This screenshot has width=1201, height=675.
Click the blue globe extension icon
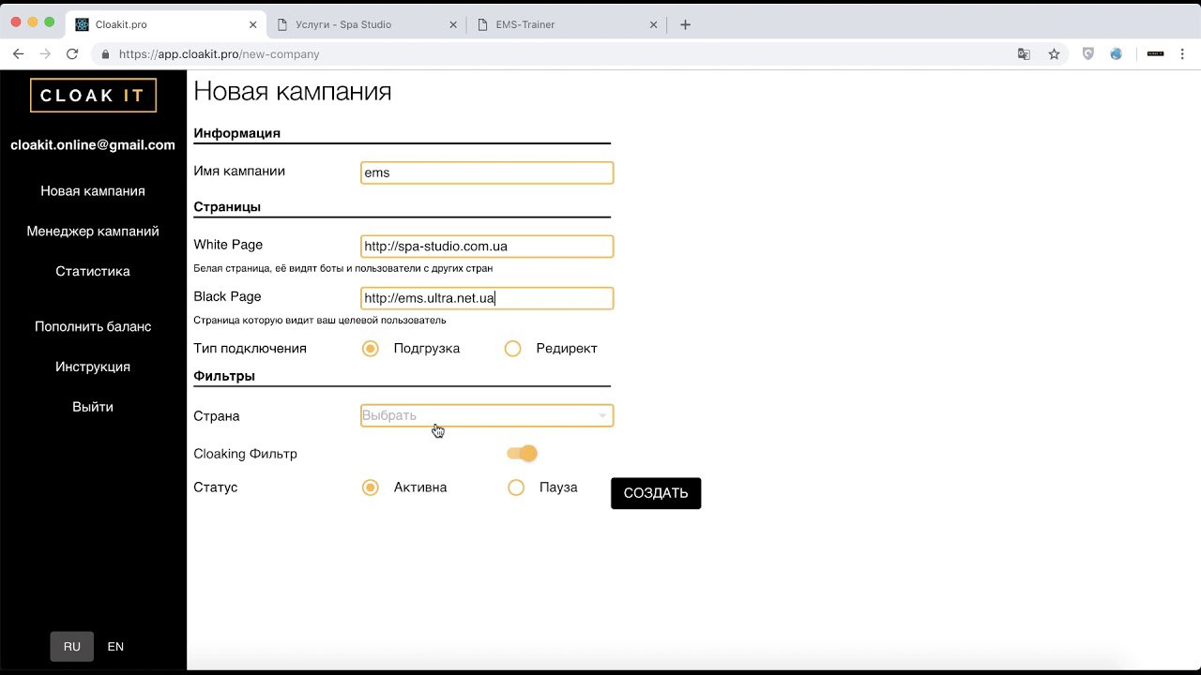[1116, 54]
